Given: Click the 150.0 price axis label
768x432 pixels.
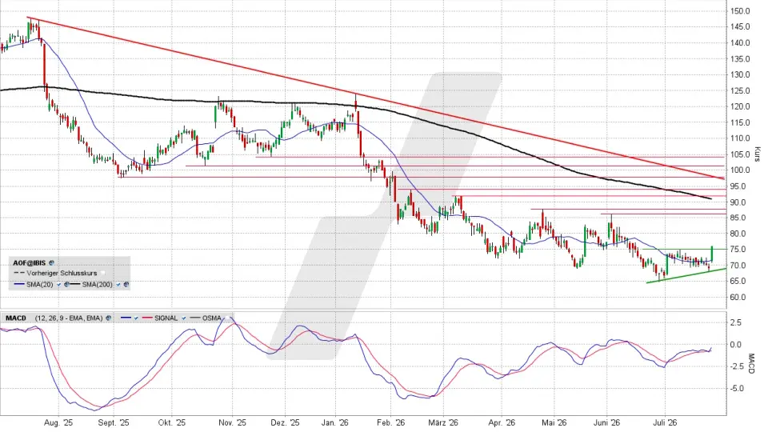Looking at the screenshot, I should (x=739, y=10).
